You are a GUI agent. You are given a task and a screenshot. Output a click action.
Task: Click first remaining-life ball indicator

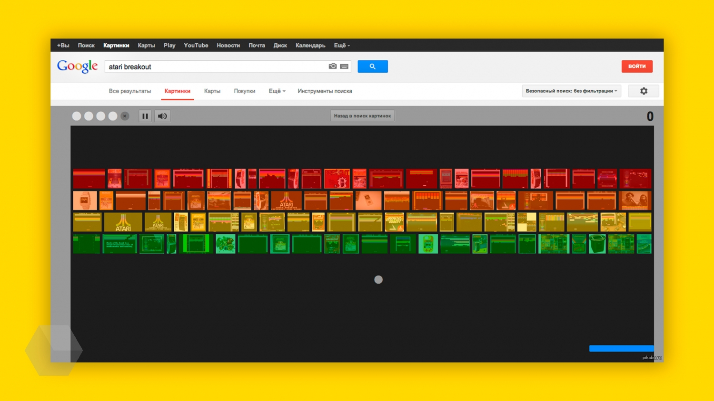(x=77, y=116)
